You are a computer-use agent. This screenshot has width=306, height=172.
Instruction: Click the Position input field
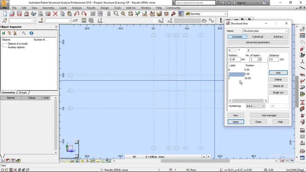234,59
